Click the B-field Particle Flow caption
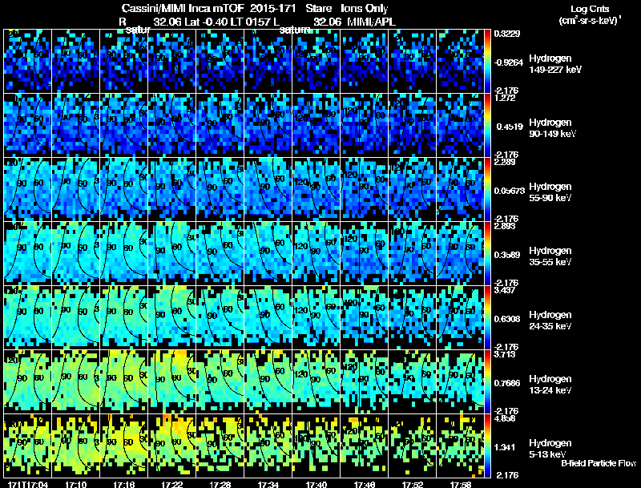 pos(599,463)
